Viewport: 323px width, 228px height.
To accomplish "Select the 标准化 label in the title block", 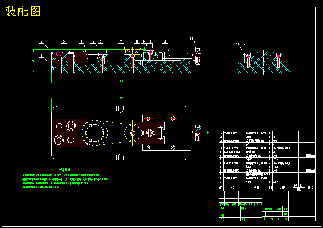I will tap(244, 208).
